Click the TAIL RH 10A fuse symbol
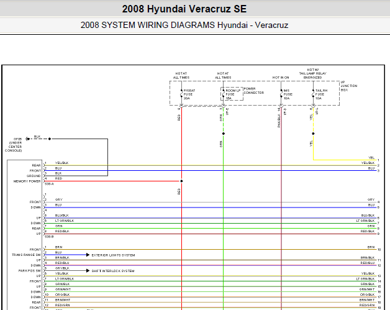390x310 pixels. click(313, 94)
